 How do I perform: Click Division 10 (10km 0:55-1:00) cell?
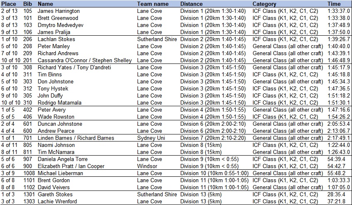tap(214, 173)
